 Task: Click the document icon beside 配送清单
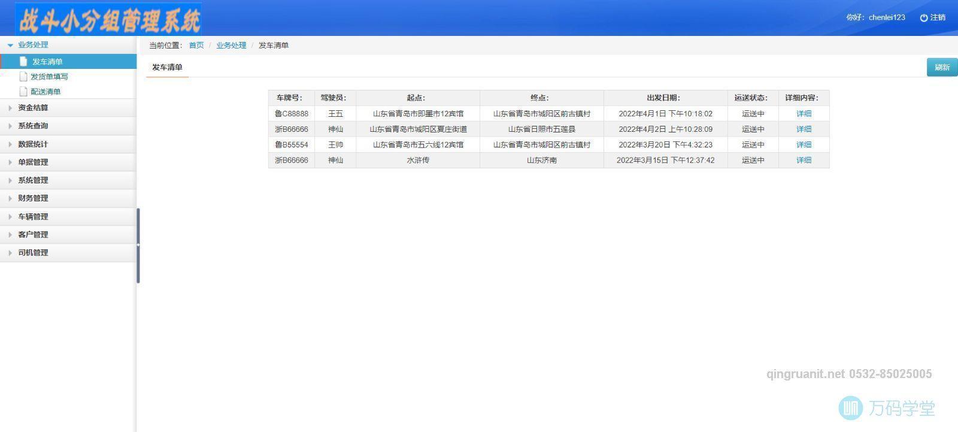pos(23,91)
